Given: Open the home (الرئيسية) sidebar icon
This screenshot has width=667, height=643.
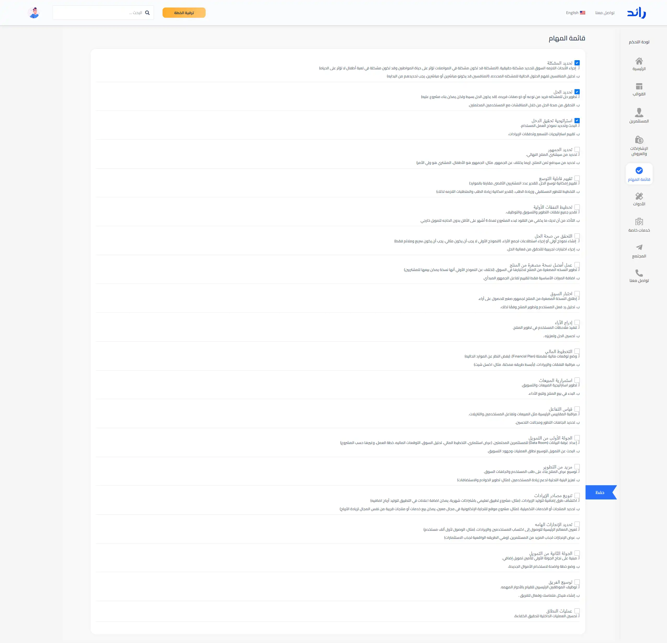Looking at the screenshot, I should point(639,61).
